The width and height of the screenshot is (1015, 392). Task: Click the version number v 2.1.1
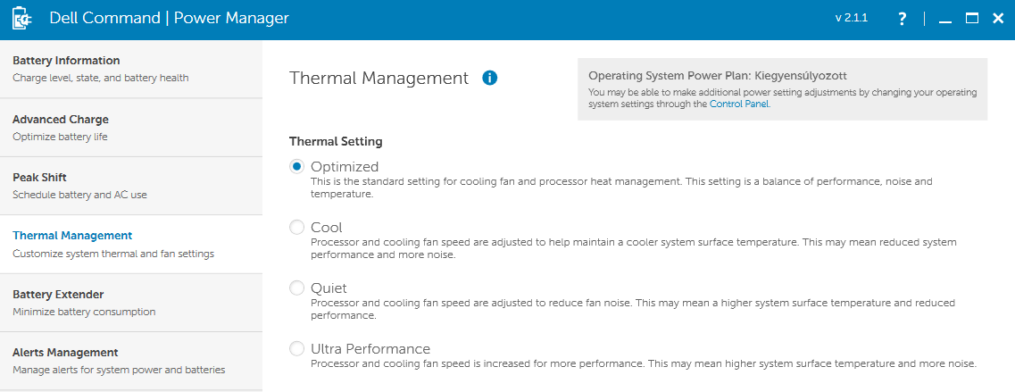pyautogui.click(x=853, y=19)
